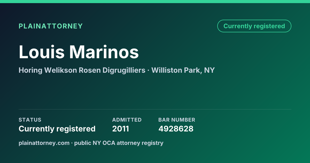Click the BAR NUMBER label
This screenshot has height=163, width=310.
tap(177, 120)
